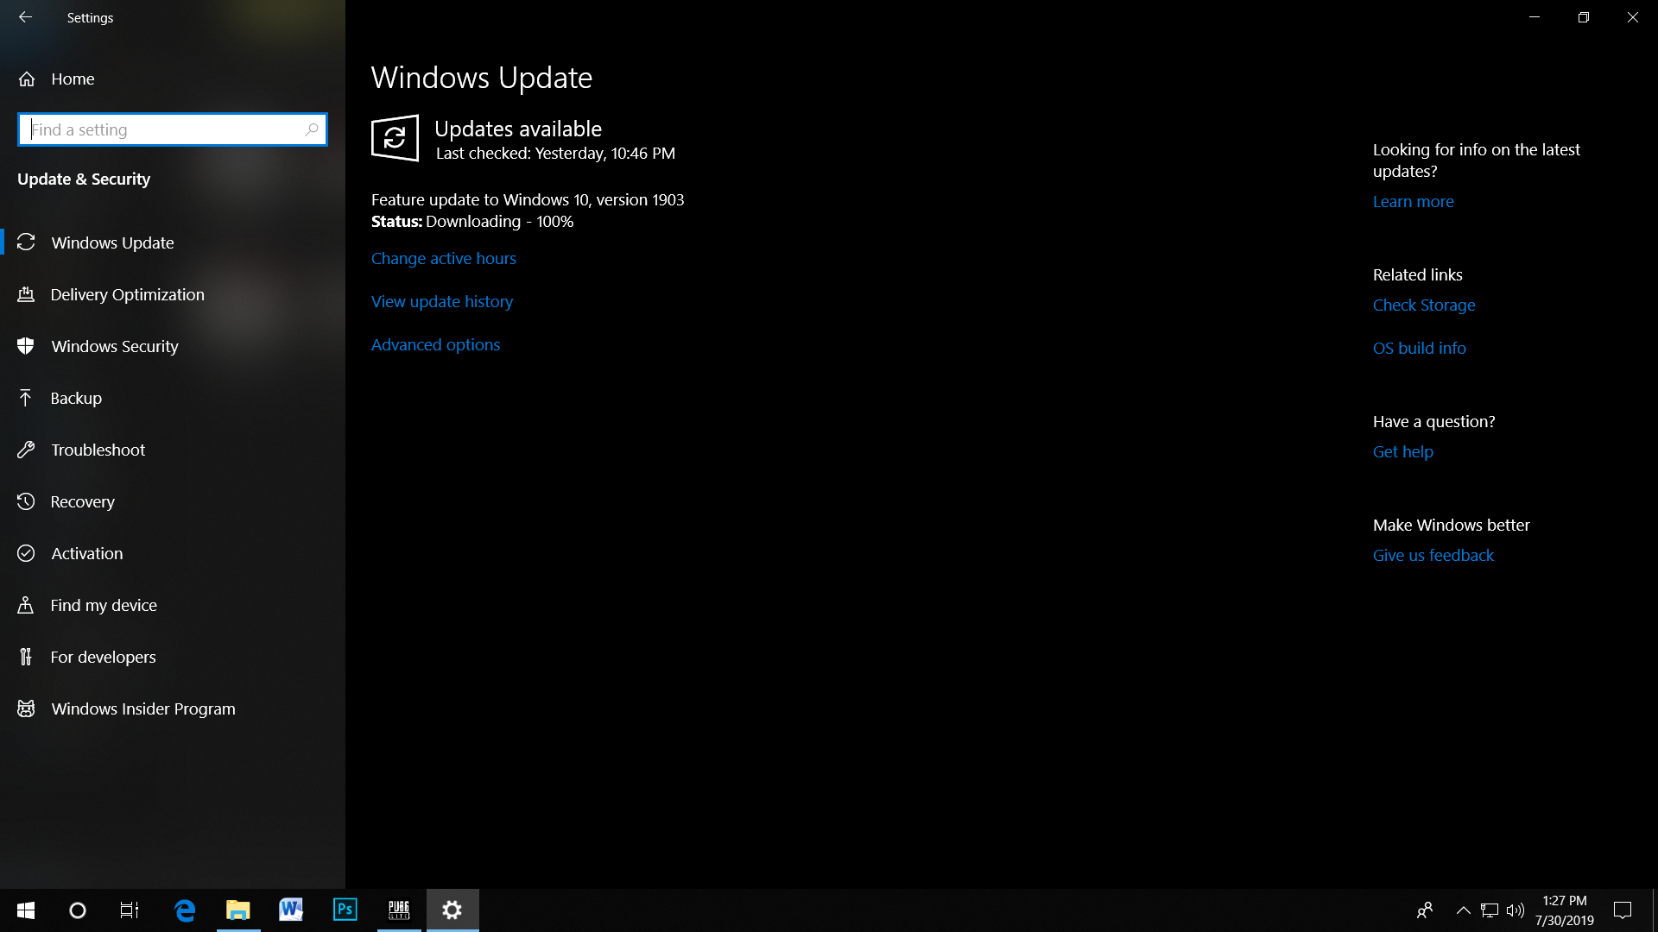Open File Explorer from taskbar

point(238,910)
